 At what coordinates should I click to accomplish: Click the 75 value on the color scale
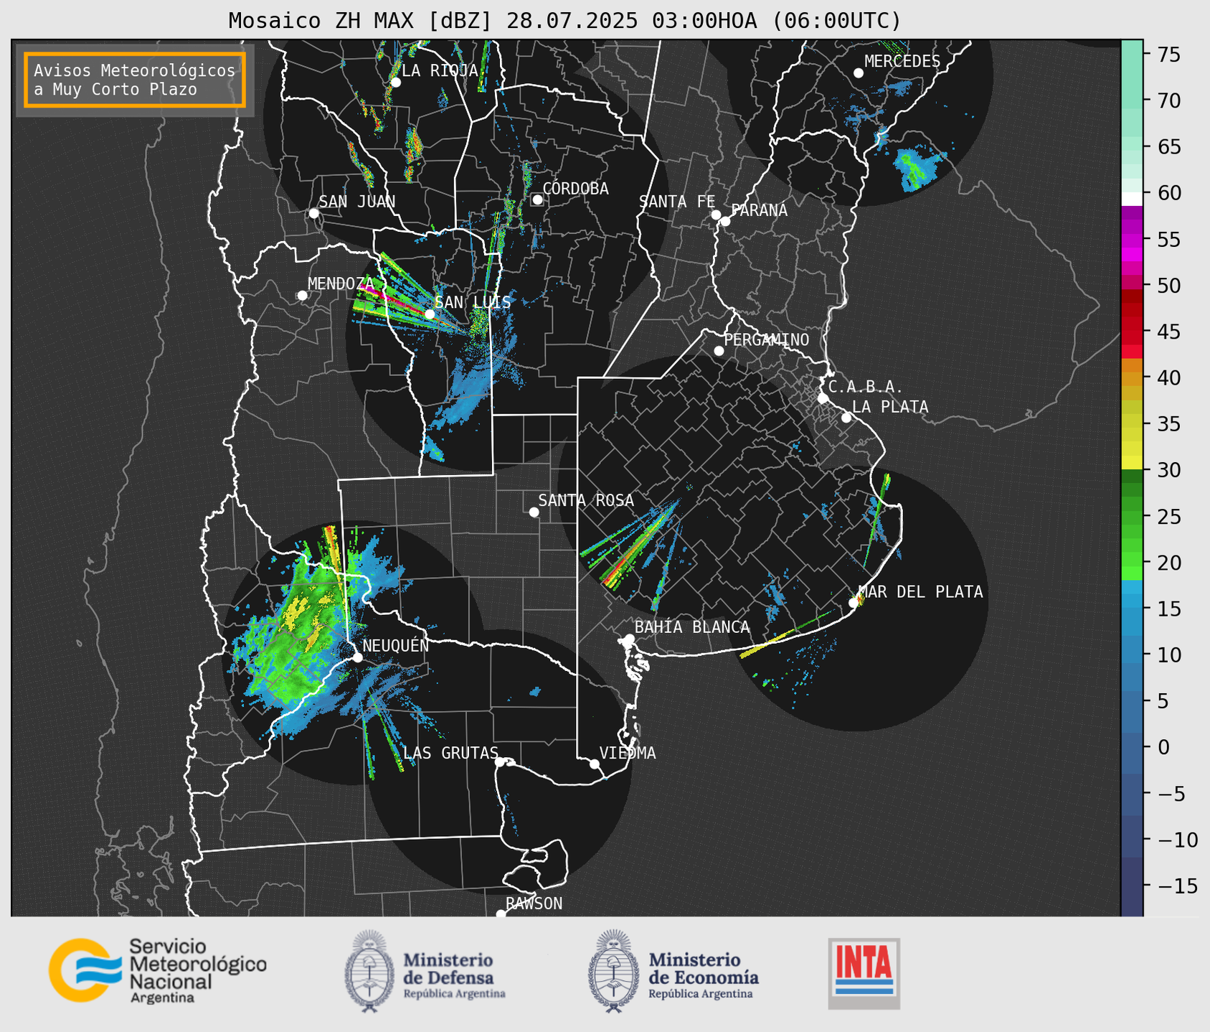click(1168, 55)
